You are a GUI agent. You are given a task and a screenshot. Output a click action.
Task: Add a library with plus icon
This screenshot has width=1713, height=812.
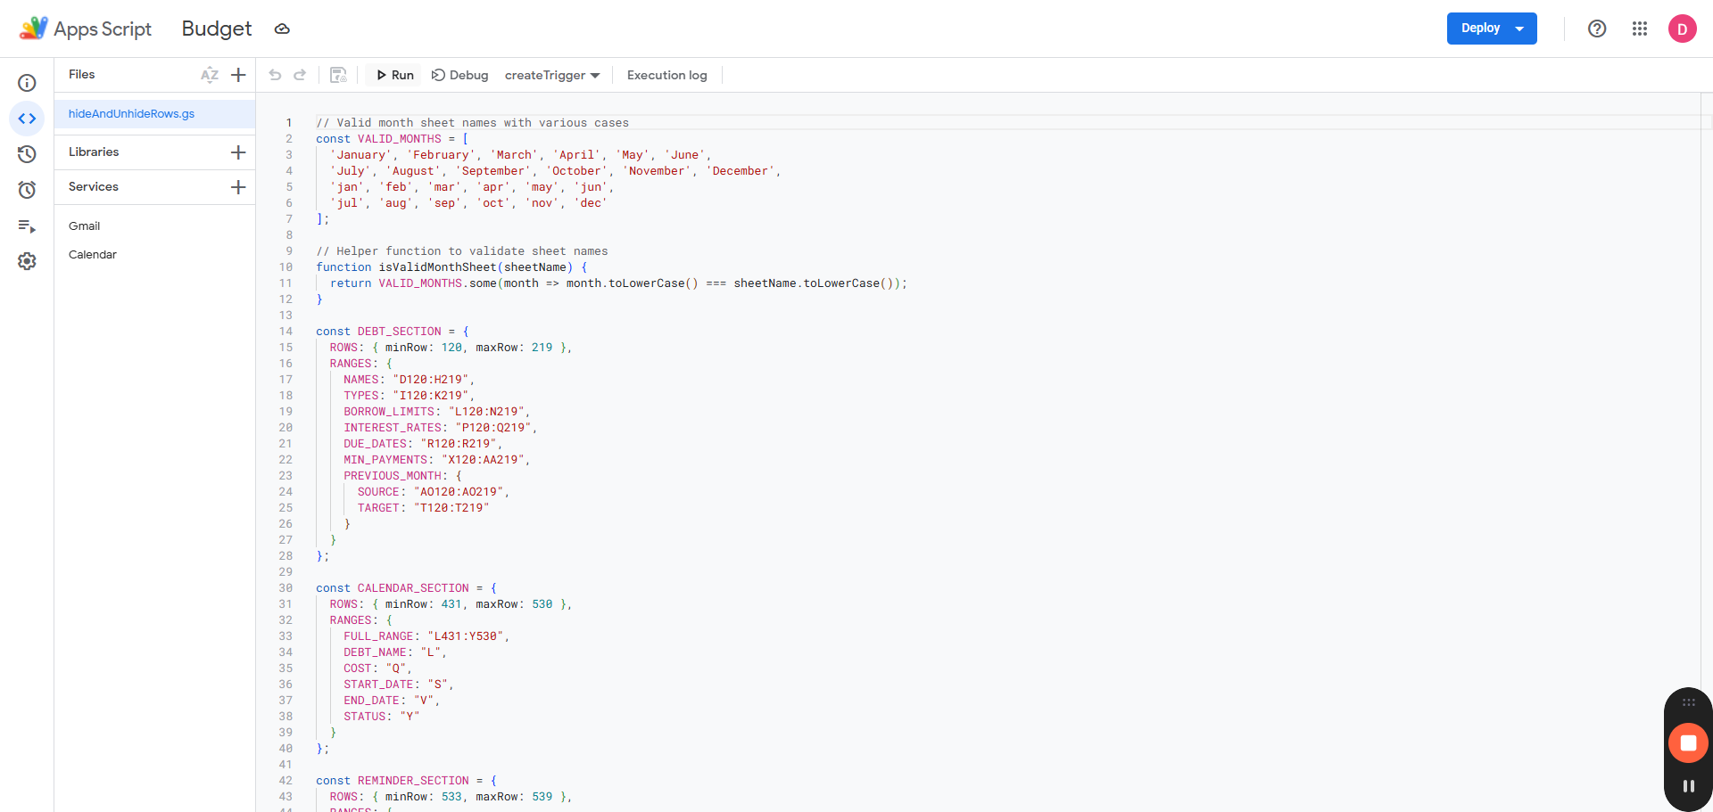[x=238, y=152]
